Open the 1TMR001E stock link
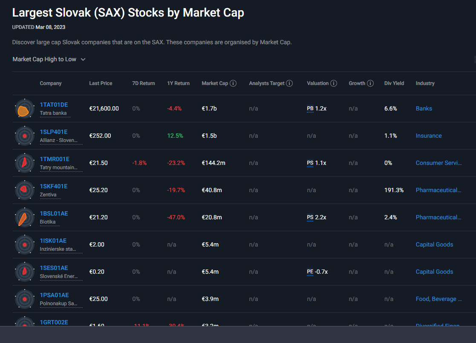The width and height of the screenshot is (476, 343). click(55, 159)
